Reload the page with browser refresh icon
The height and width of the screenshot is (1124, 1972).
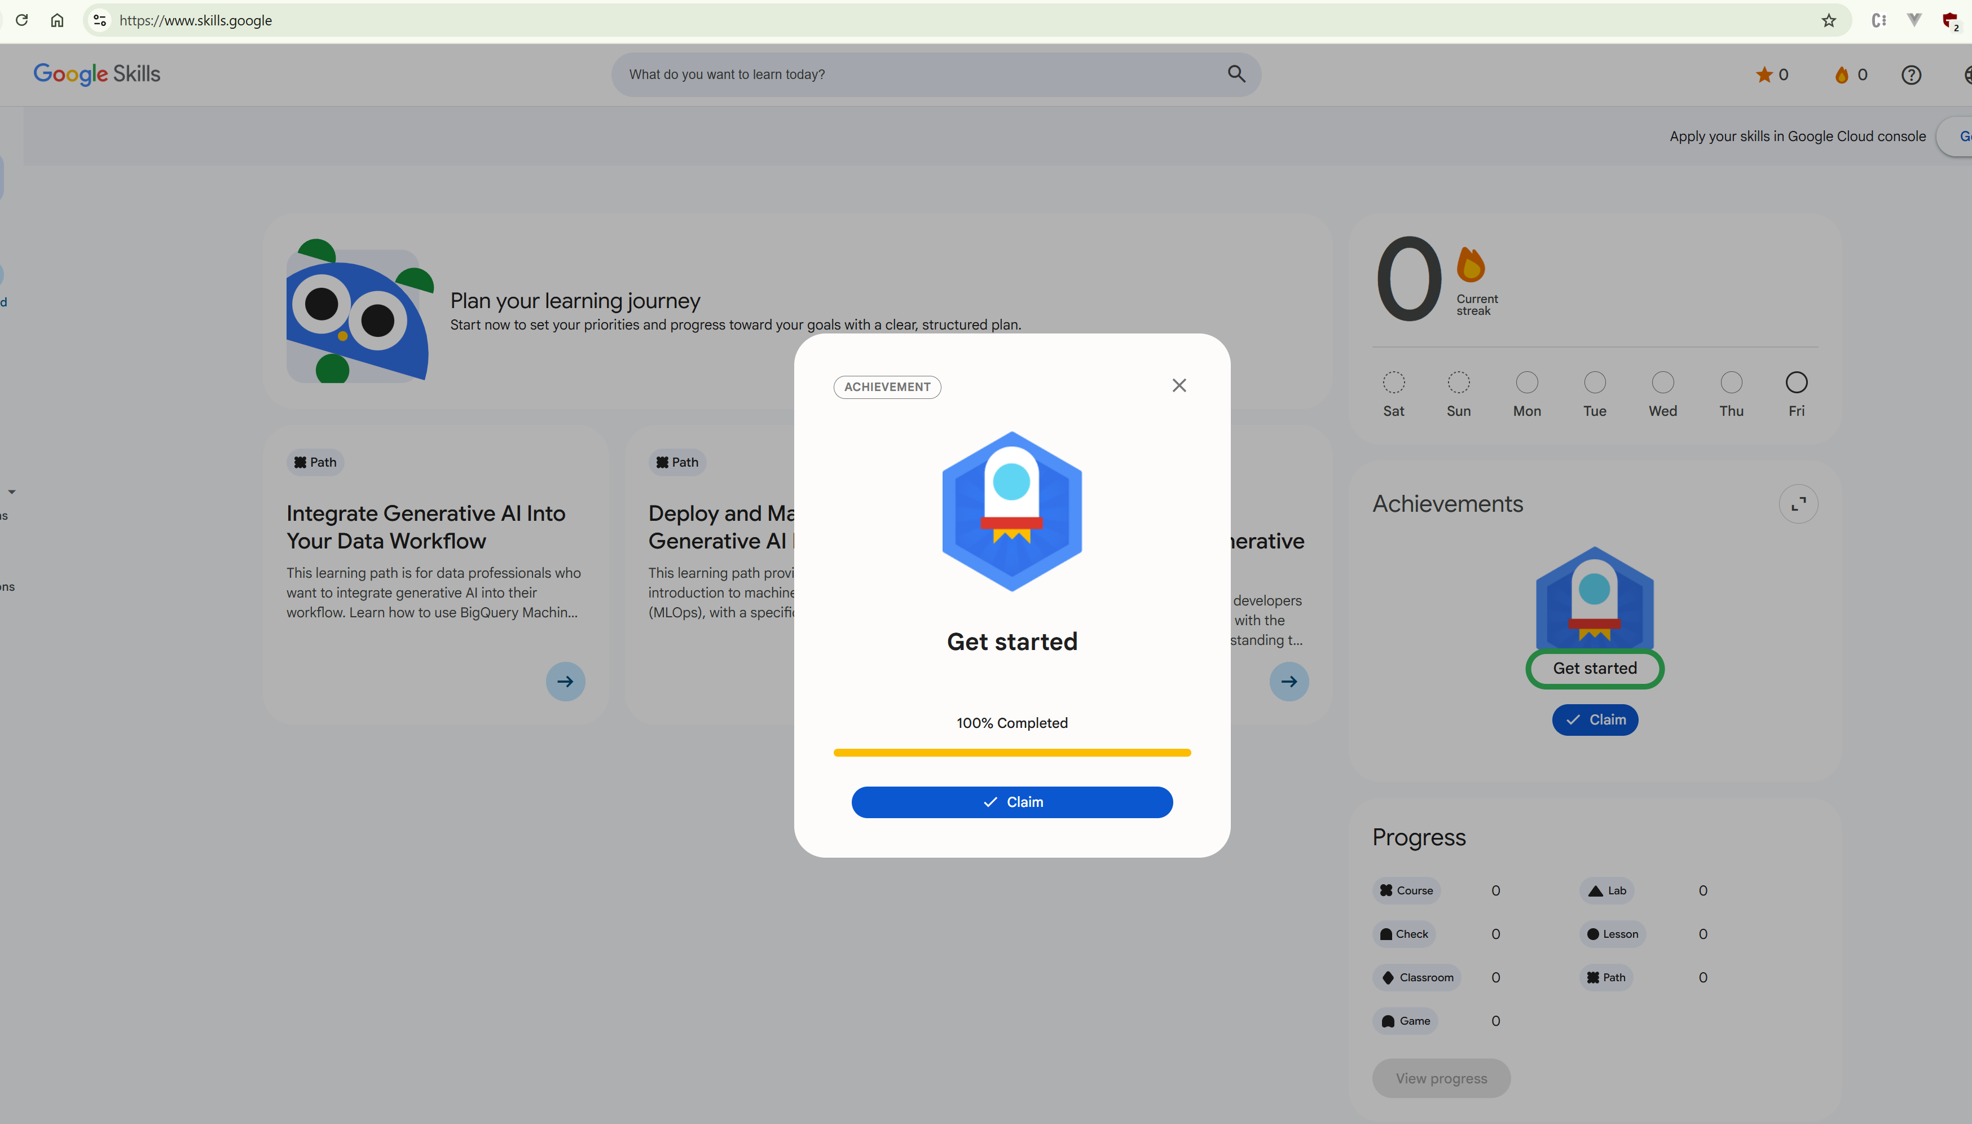(21, 20)
